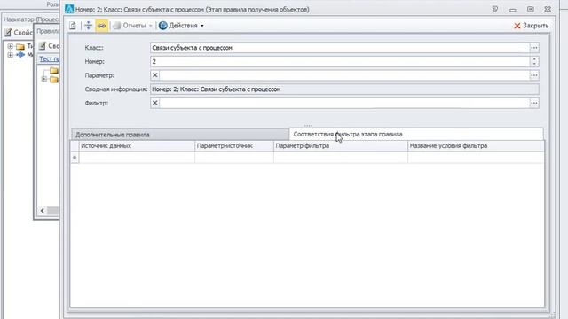
Task: Click the document icon in the dialog toolbar
Action: 73,26
